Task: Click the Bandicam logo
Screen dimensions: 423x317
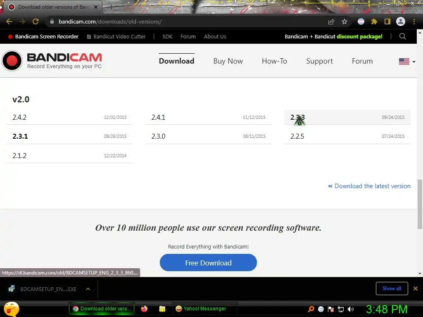Action: pos(52,61)
